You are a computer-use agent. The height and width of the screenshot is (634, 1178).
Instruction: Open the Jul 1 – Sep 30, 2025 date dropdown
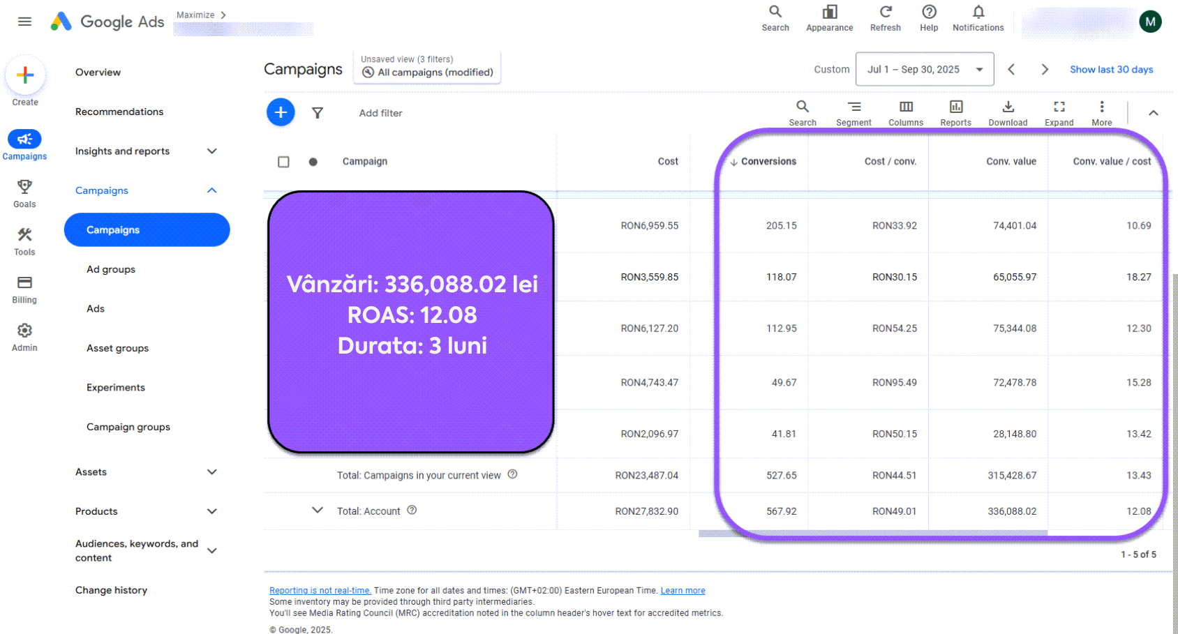925,69
